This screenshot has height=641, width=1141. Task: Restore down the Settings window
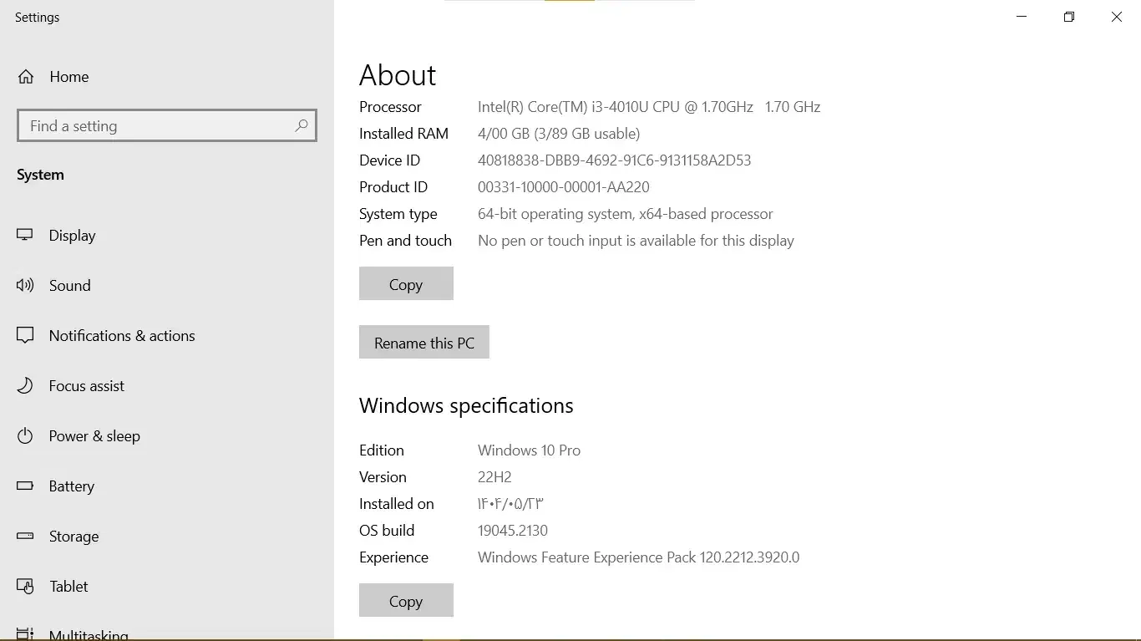click(1069, 17)
